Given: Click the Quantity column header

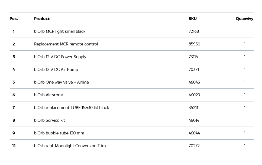Looking at the screenshot, I should point(244,19).
